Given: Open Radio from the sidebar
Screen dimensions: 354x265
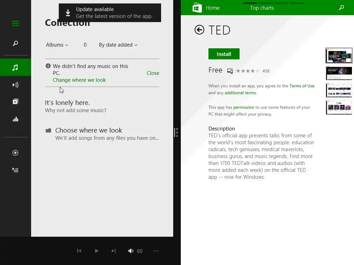Looking at the screenshot, I should 15,85.
